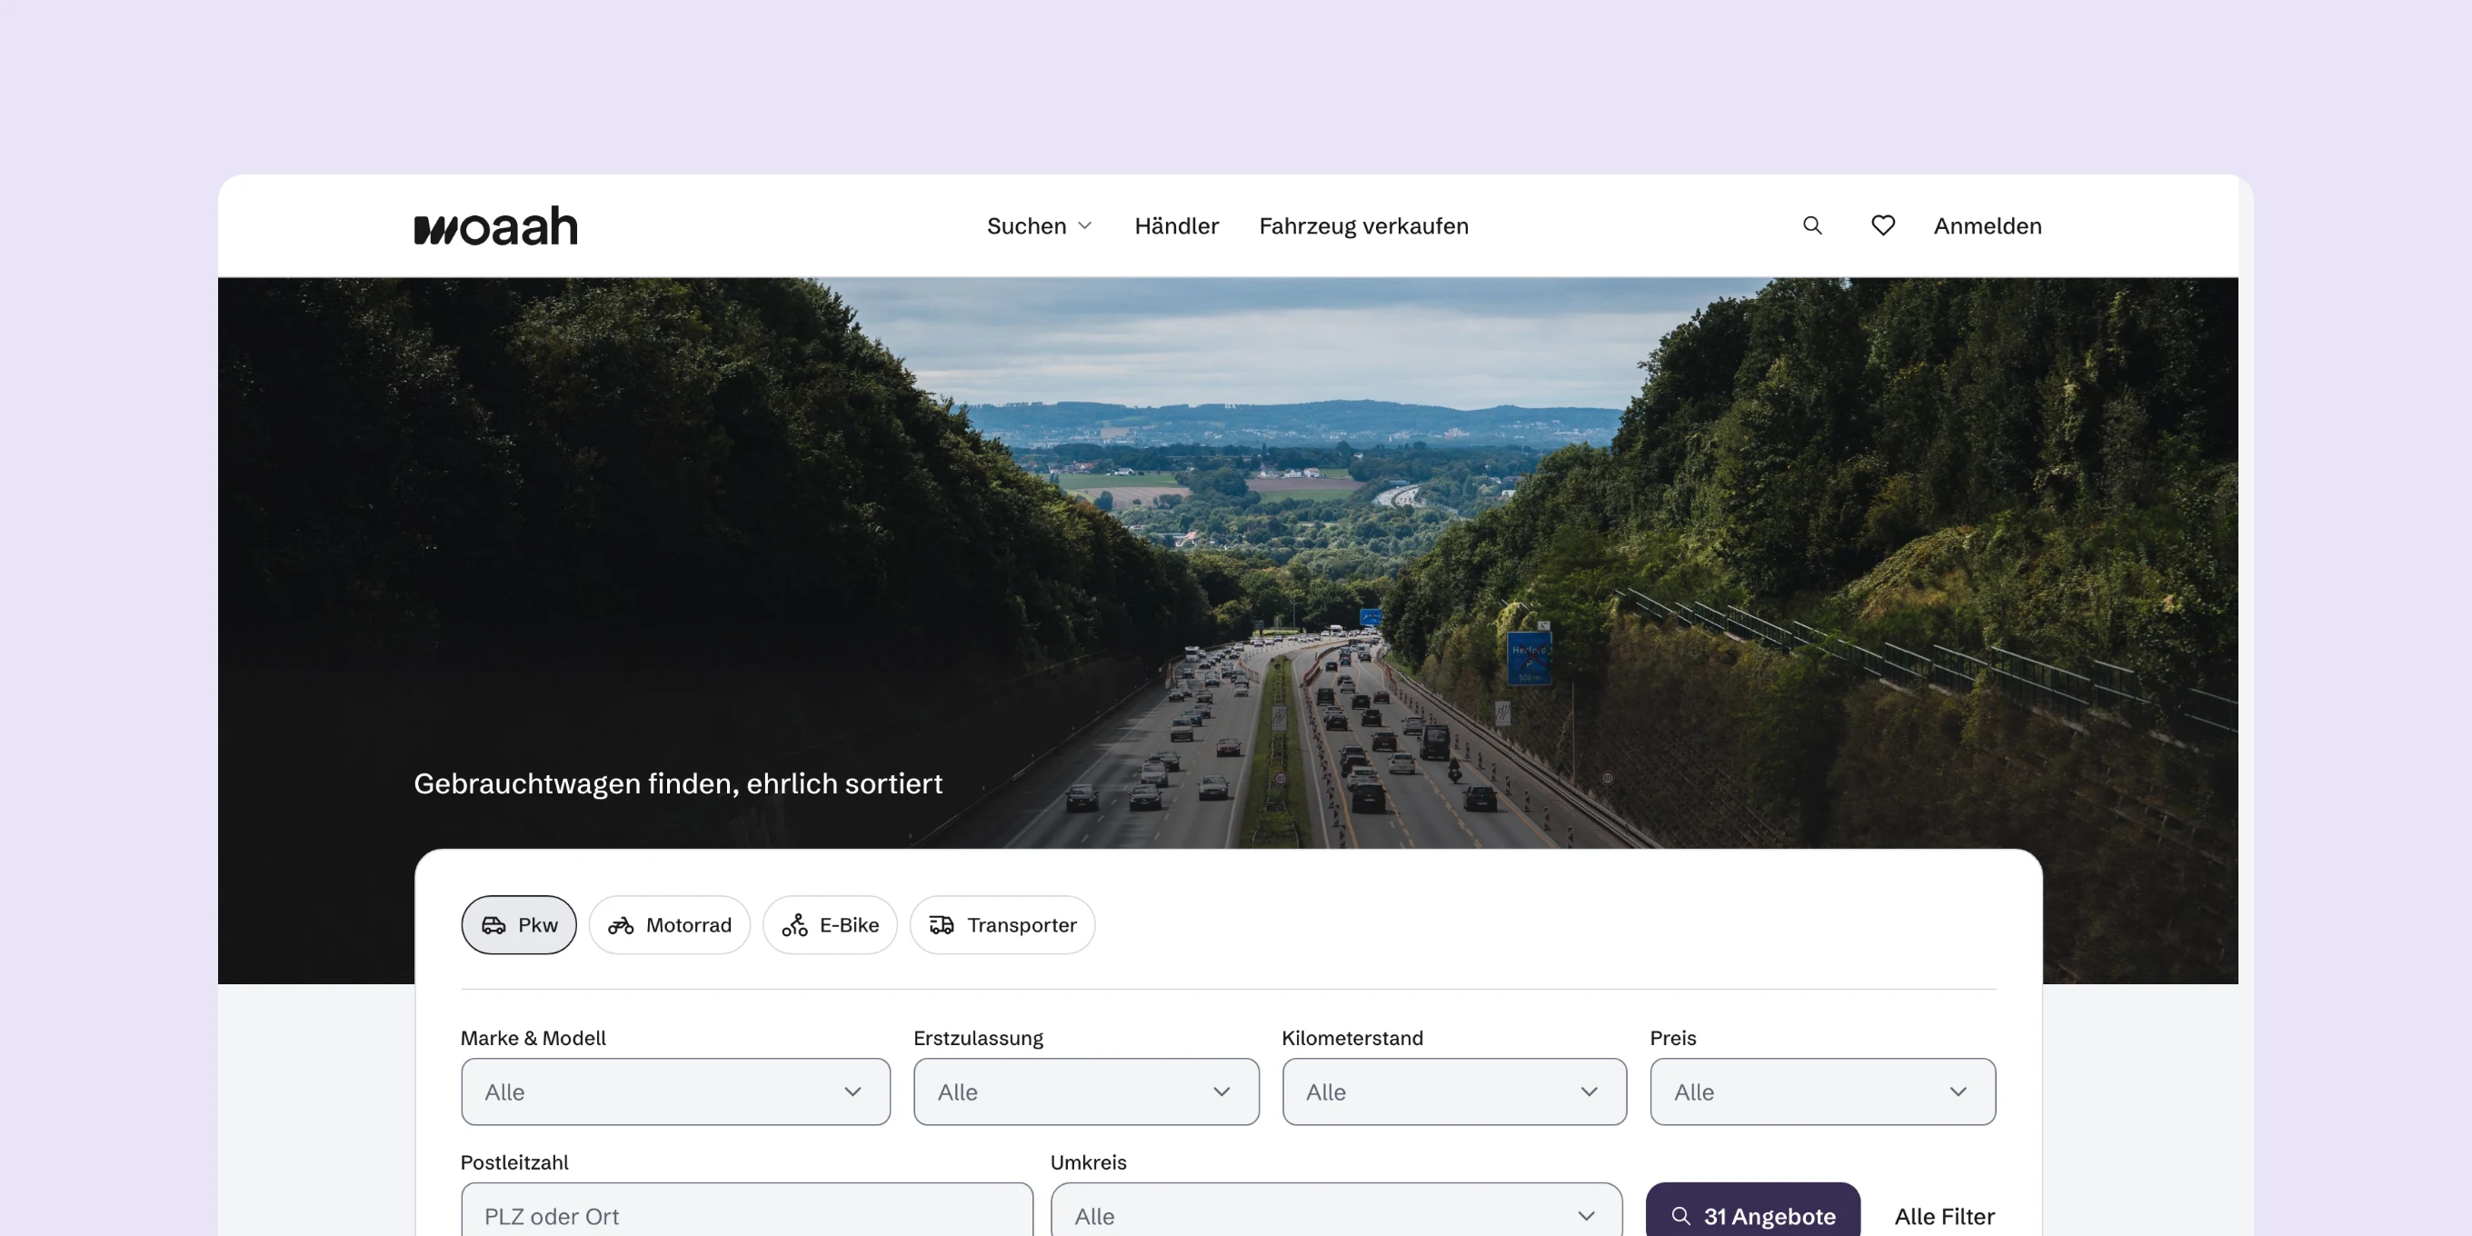The height and width of the screenshot is (1236, 2472).
Task: Click the hero headline Gebrauchtwagen finden, ehrlich sortiert
Action: pos(677,783)
